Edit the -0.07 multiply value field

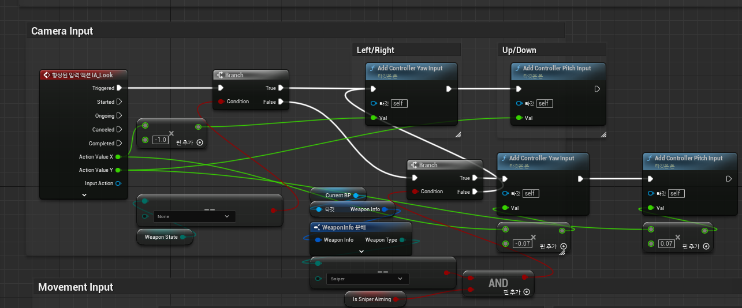(523, 243)
